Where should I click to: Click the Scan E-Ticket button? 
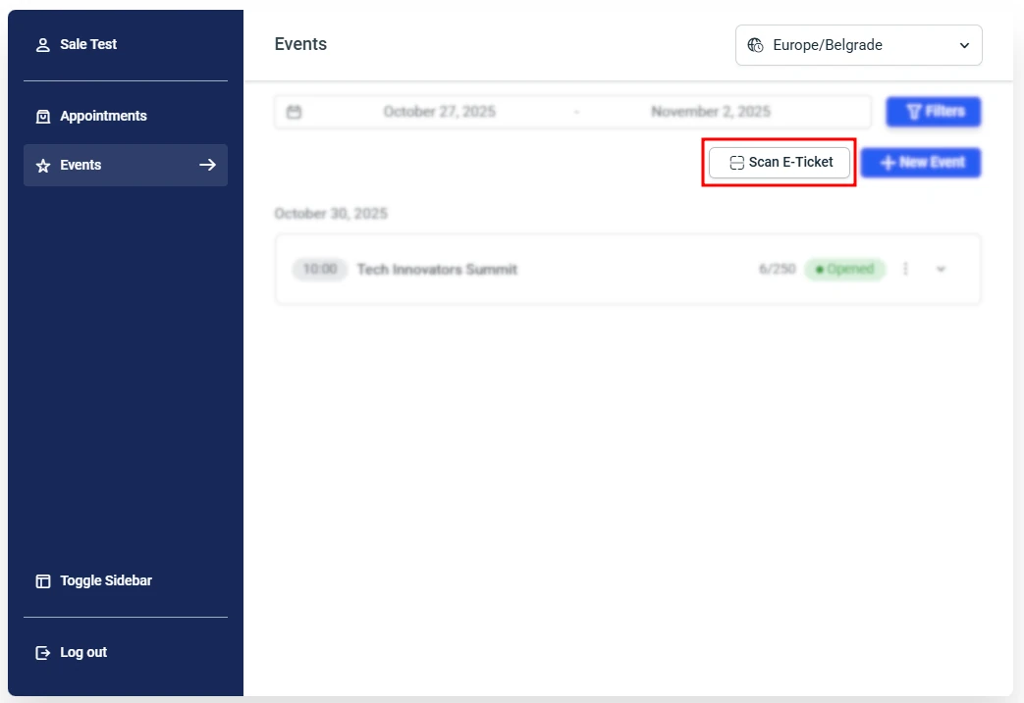coord(779,162)
